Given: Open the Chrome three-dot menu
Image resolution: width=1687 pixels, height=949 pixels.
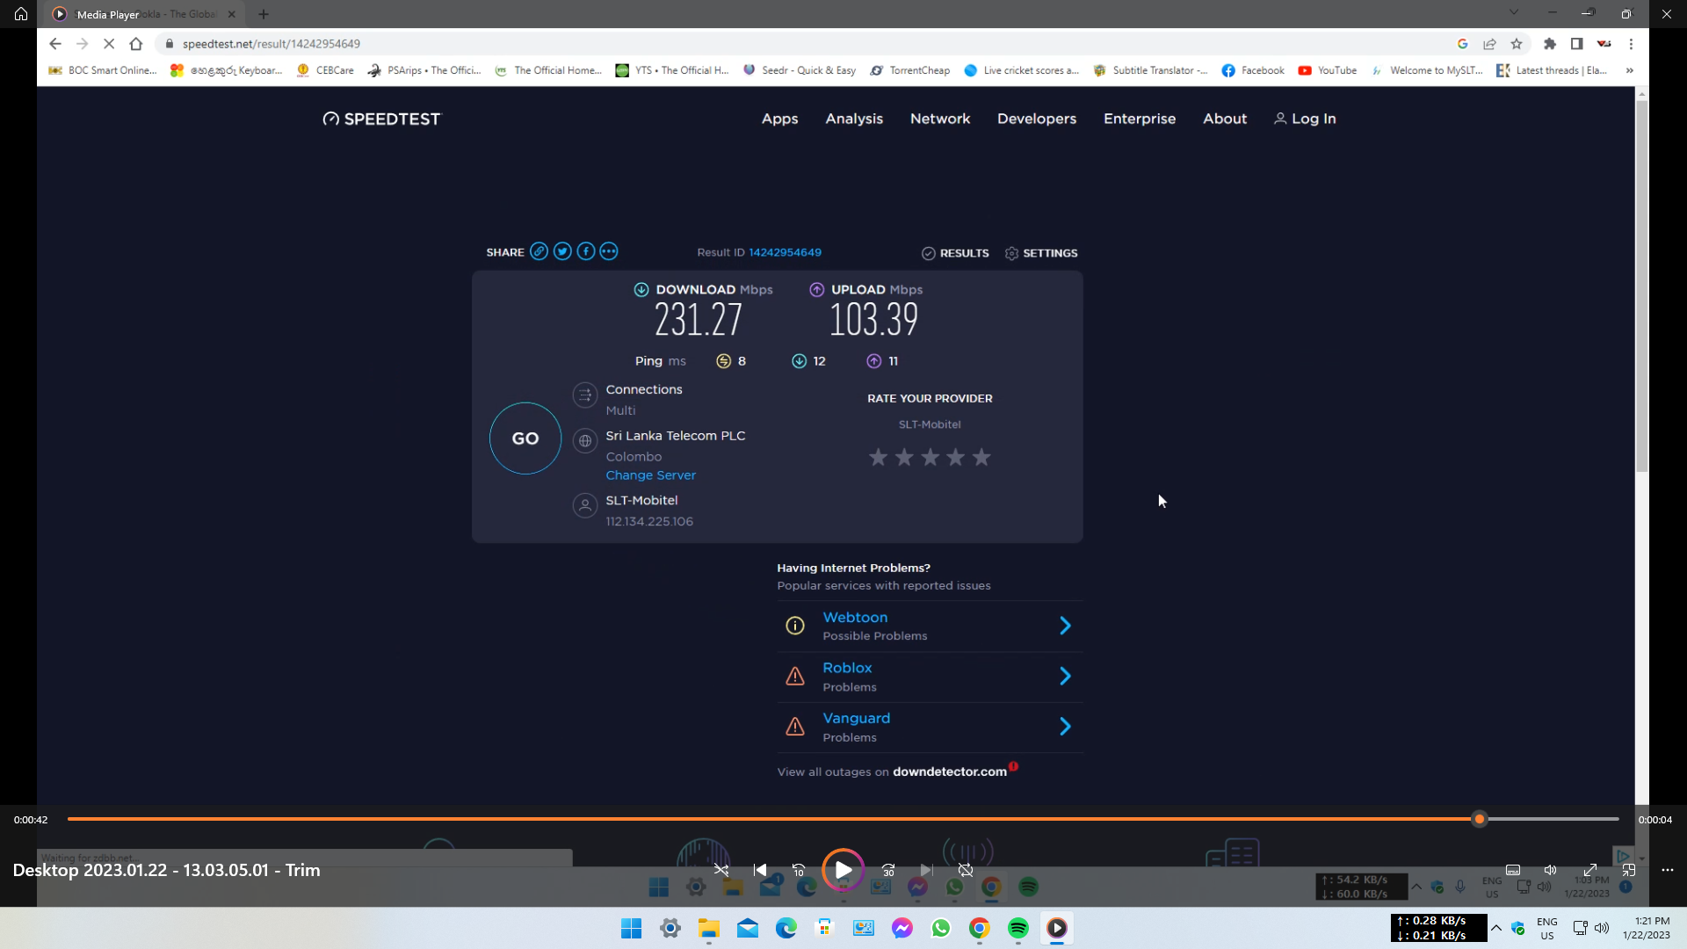Looking at the screenshot, I should tap(1631, 44).
